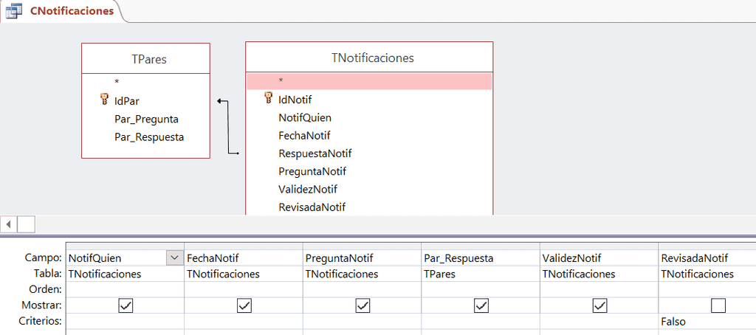Viewport: 756px width, 335px height.
Task: Click the Orden cell under PreguntaNotif
Action: (362, 289)
